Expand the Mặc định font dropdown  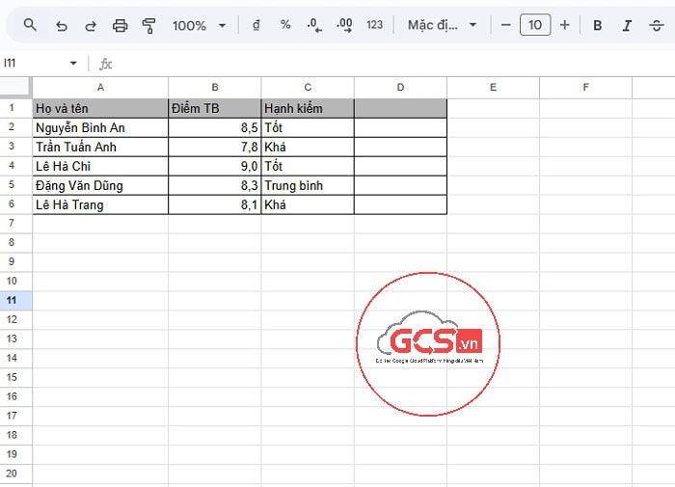coord(442,25)
